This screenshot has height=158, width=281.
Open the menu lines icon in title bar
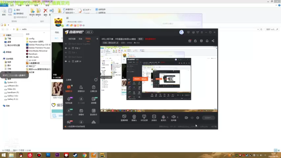pyautogui.click(x=202, y=32)
